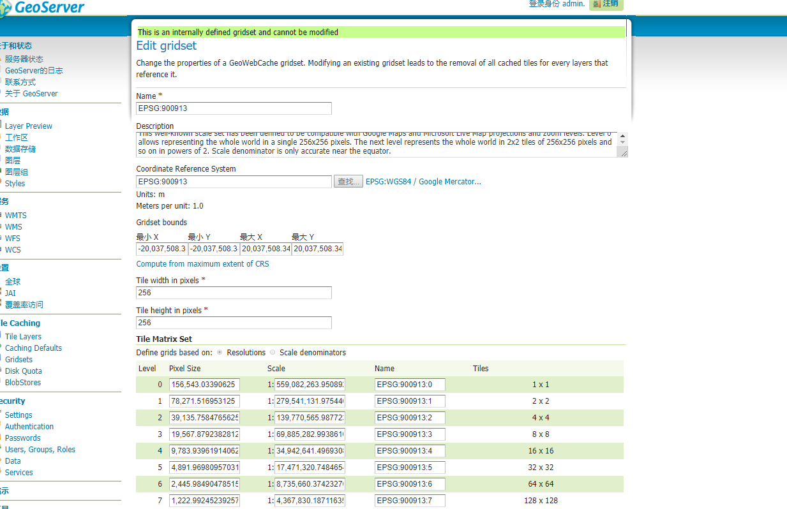Open Disk Quota link
Viewport: 787px width, 509px height.
[x=24, y=371]
